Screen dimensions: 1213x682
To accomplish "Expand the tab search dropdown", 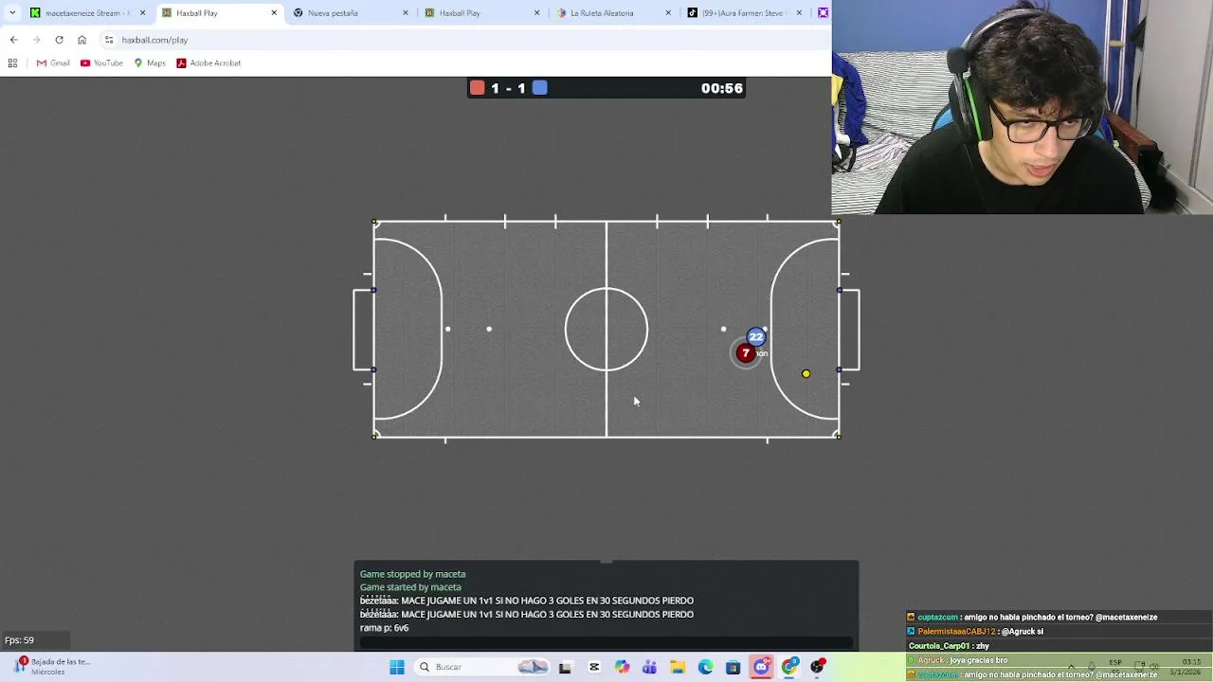I will click(x=12, y=13).
